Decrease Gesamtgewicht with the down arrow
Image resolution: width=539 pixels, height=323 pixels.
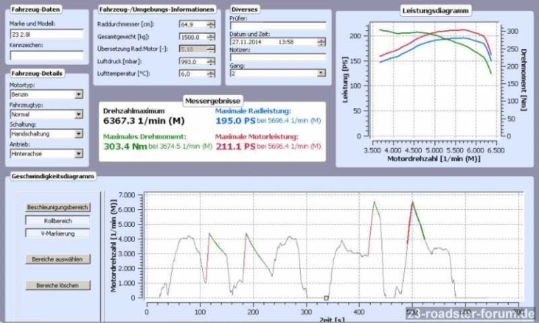tap(212, 39)
